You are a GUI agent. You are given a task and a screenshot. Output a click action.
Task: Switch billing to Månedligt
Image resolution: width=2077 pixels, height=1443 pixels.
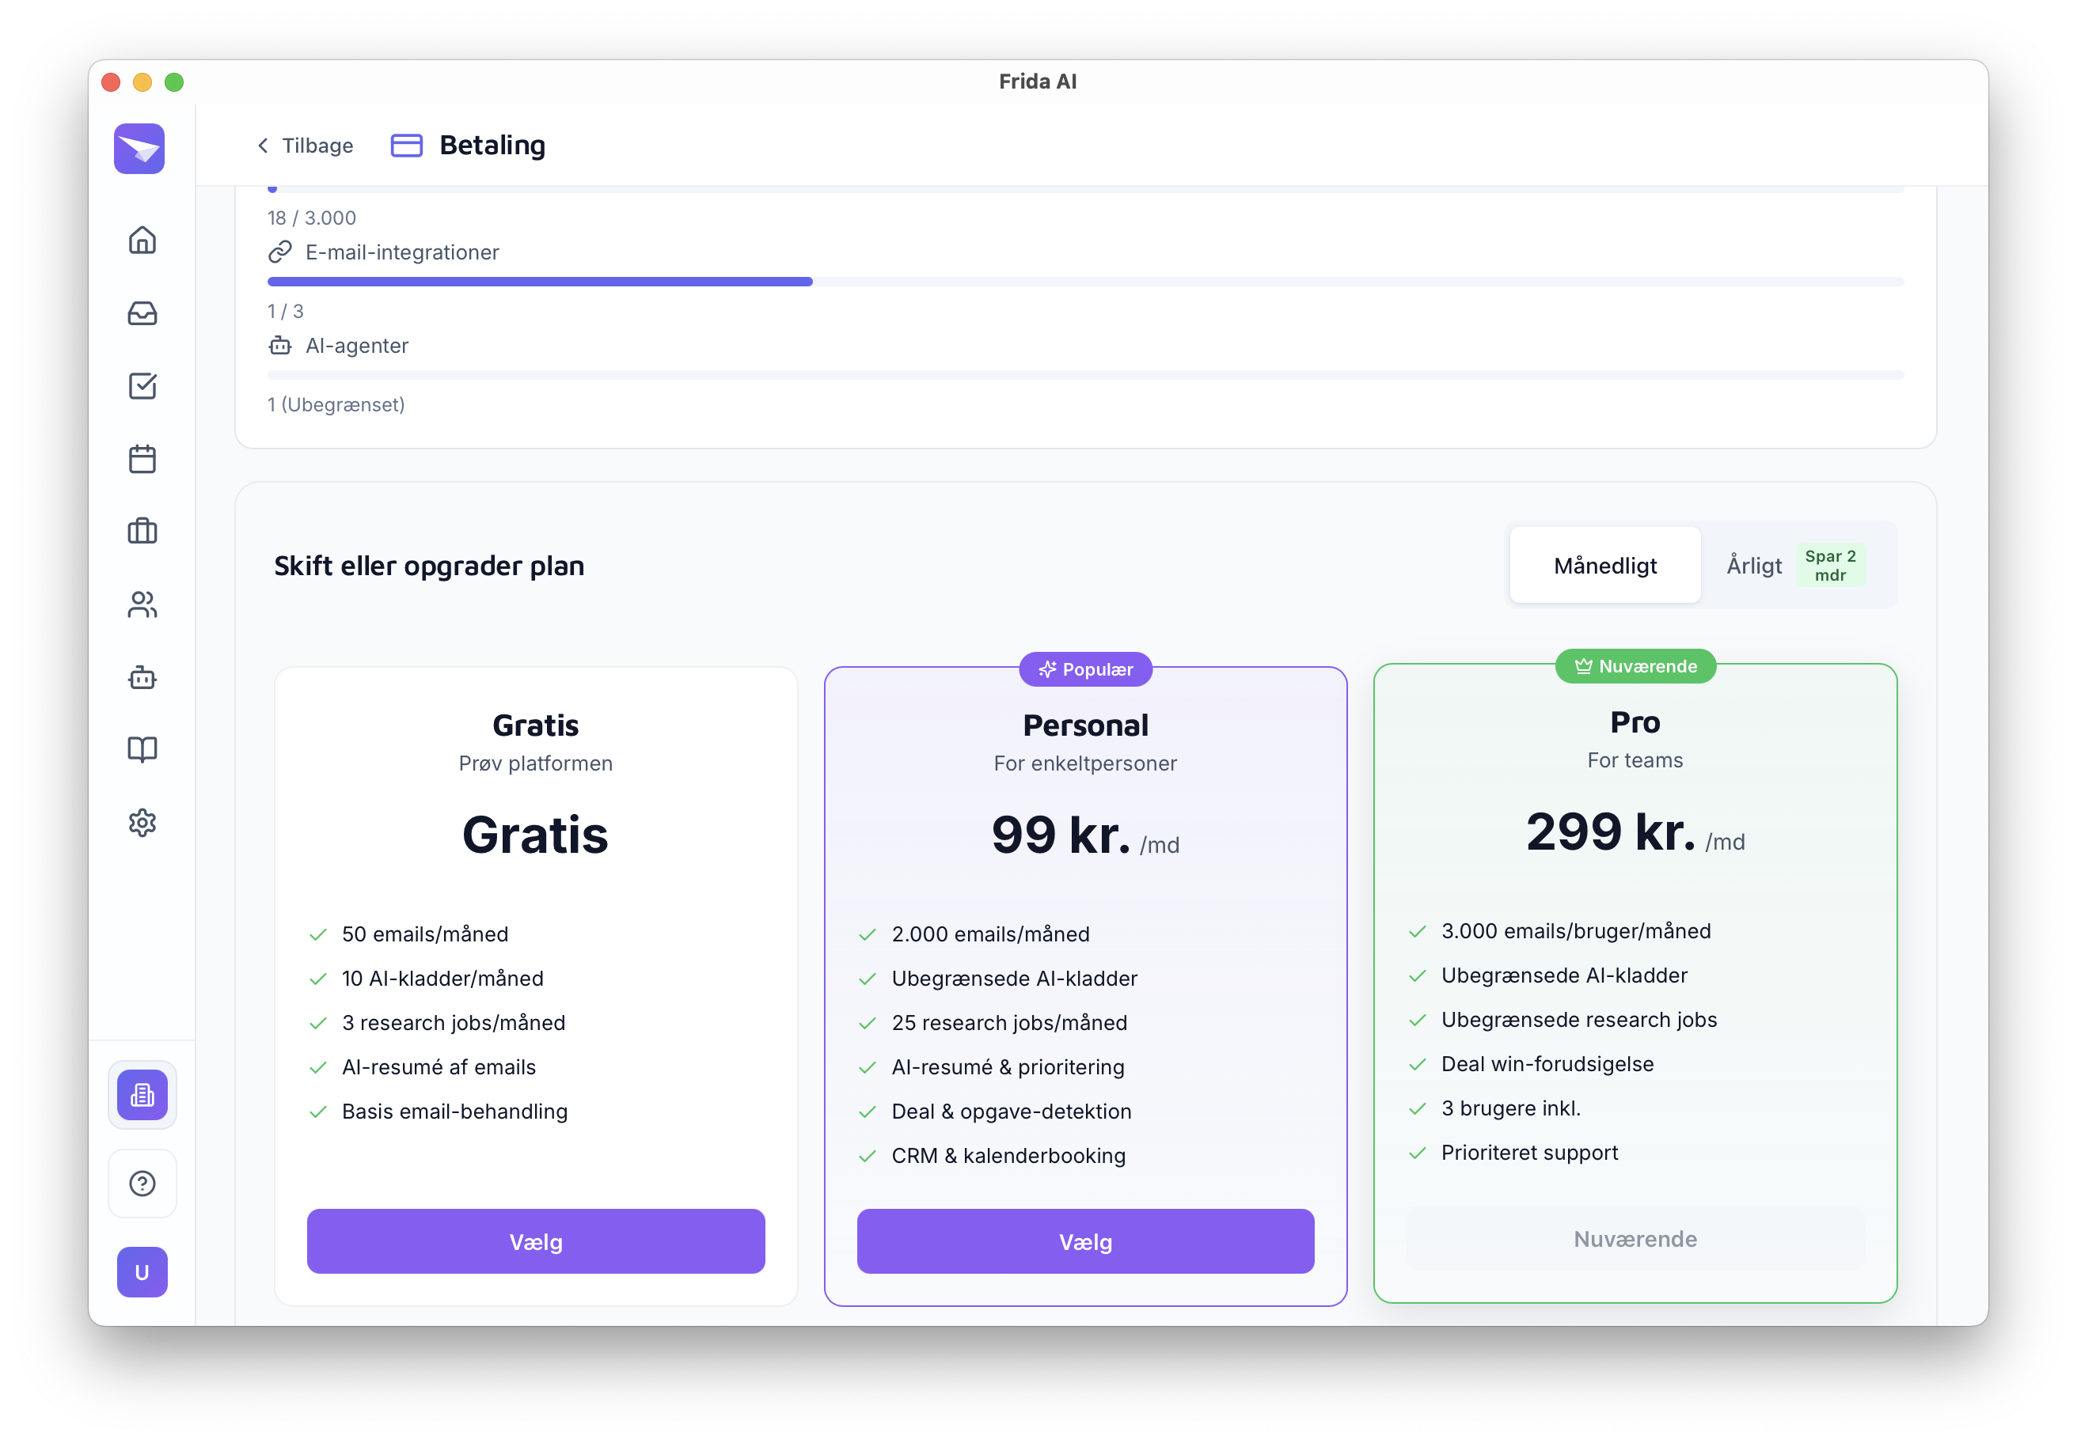(x=1604, y=566)
